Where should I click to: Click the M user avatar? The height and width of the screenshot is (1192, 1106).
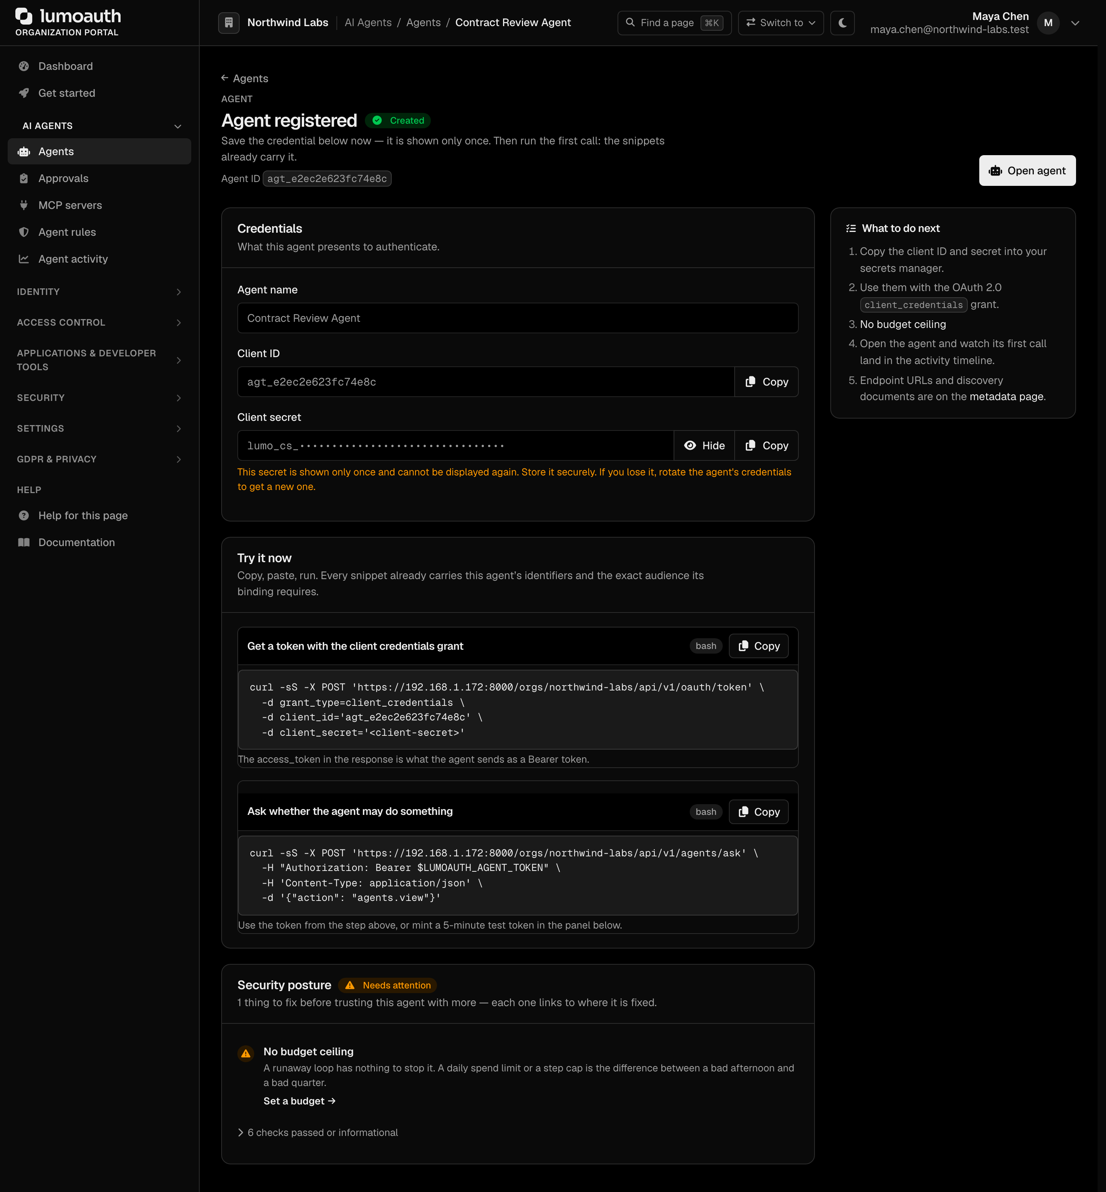point(1048,23)
